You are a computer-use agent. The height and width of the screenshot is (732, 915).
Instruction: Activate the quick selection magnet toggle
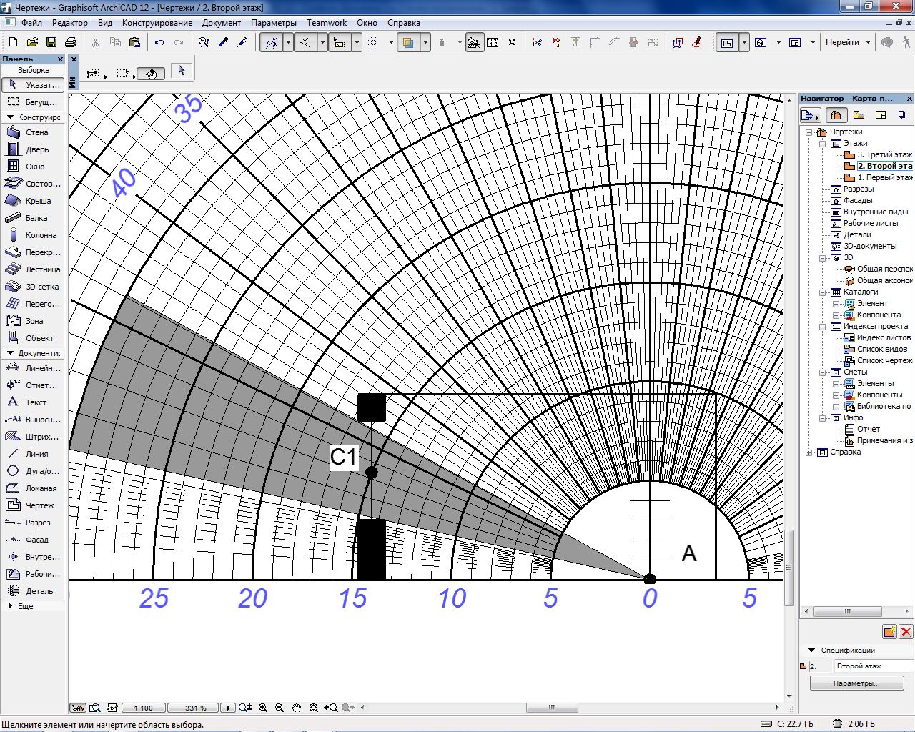[152, 73]
